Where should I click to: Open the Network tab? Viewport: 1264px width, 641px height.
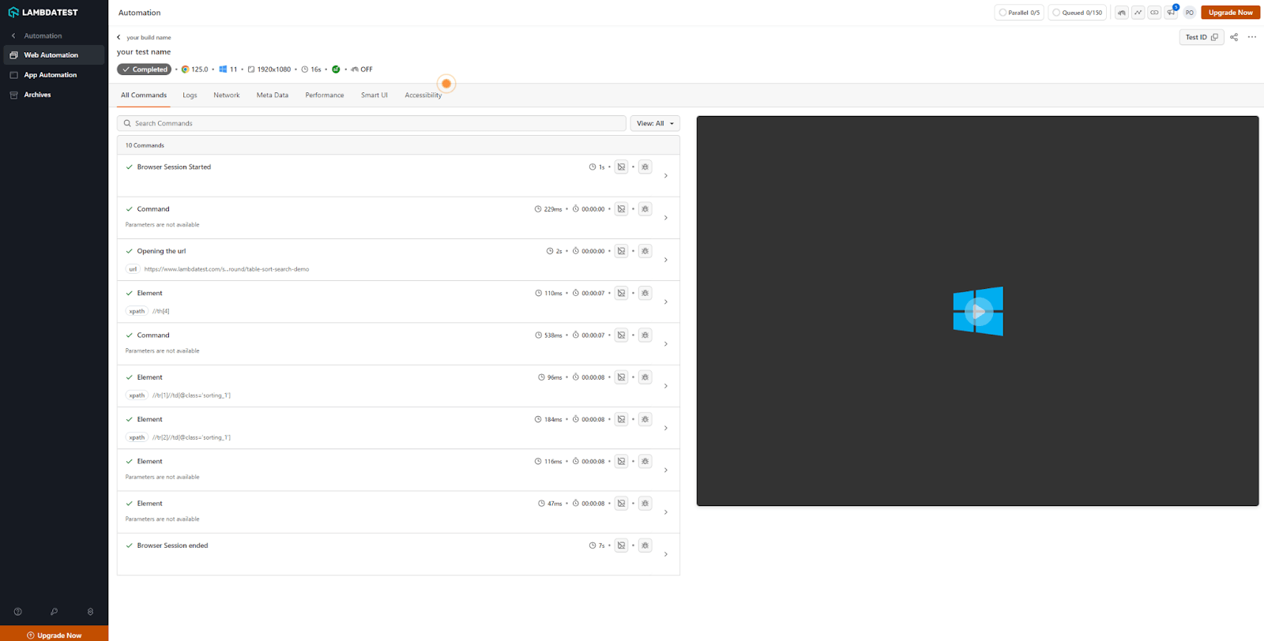point(227,95)
